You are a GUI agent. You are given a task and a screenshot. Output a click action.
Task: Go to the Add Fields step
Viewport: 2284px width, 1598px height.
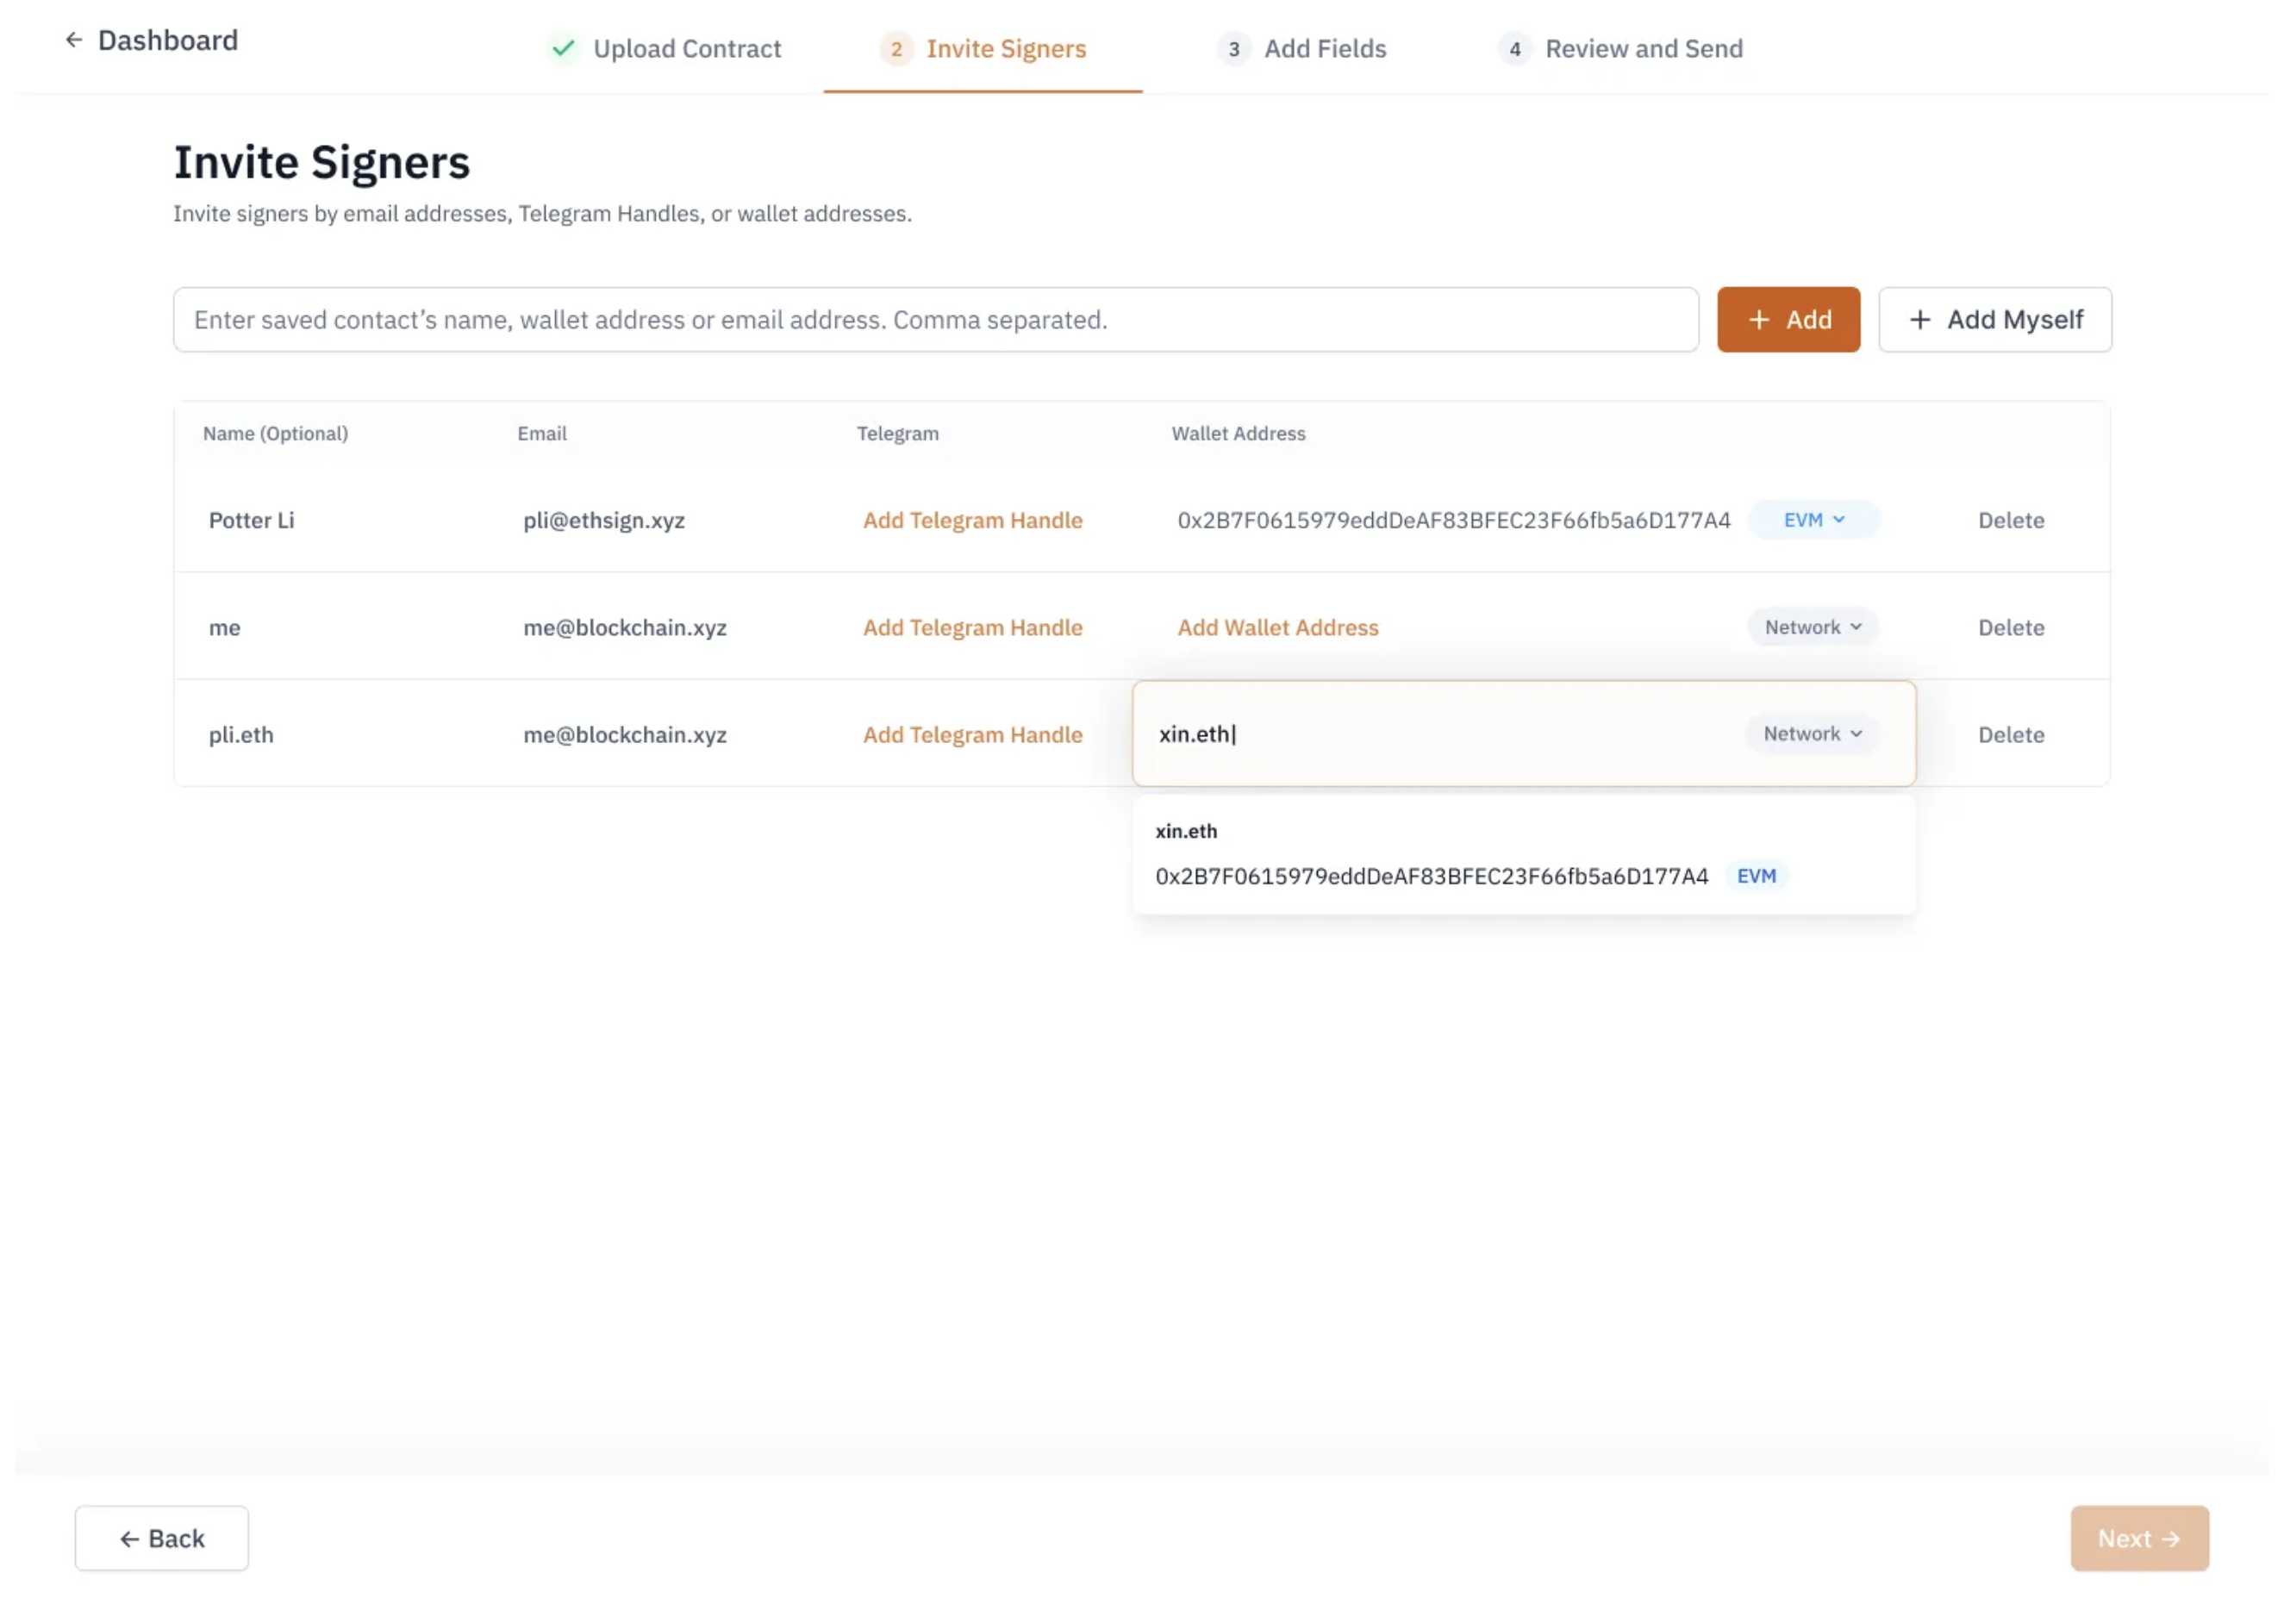(1324, 47)
